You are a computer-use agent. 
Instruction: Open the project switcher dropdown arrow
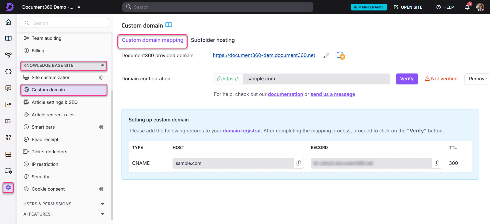(79, 7)
